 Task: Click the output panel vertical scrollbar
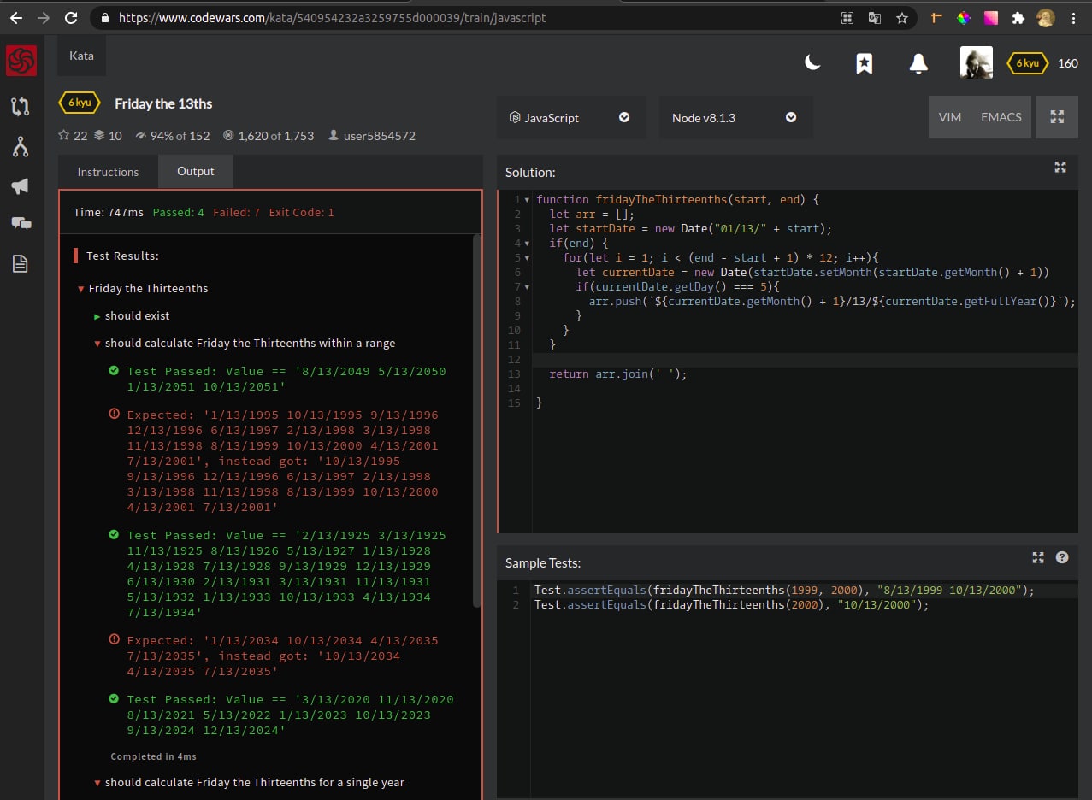click(x=477, y=419)
